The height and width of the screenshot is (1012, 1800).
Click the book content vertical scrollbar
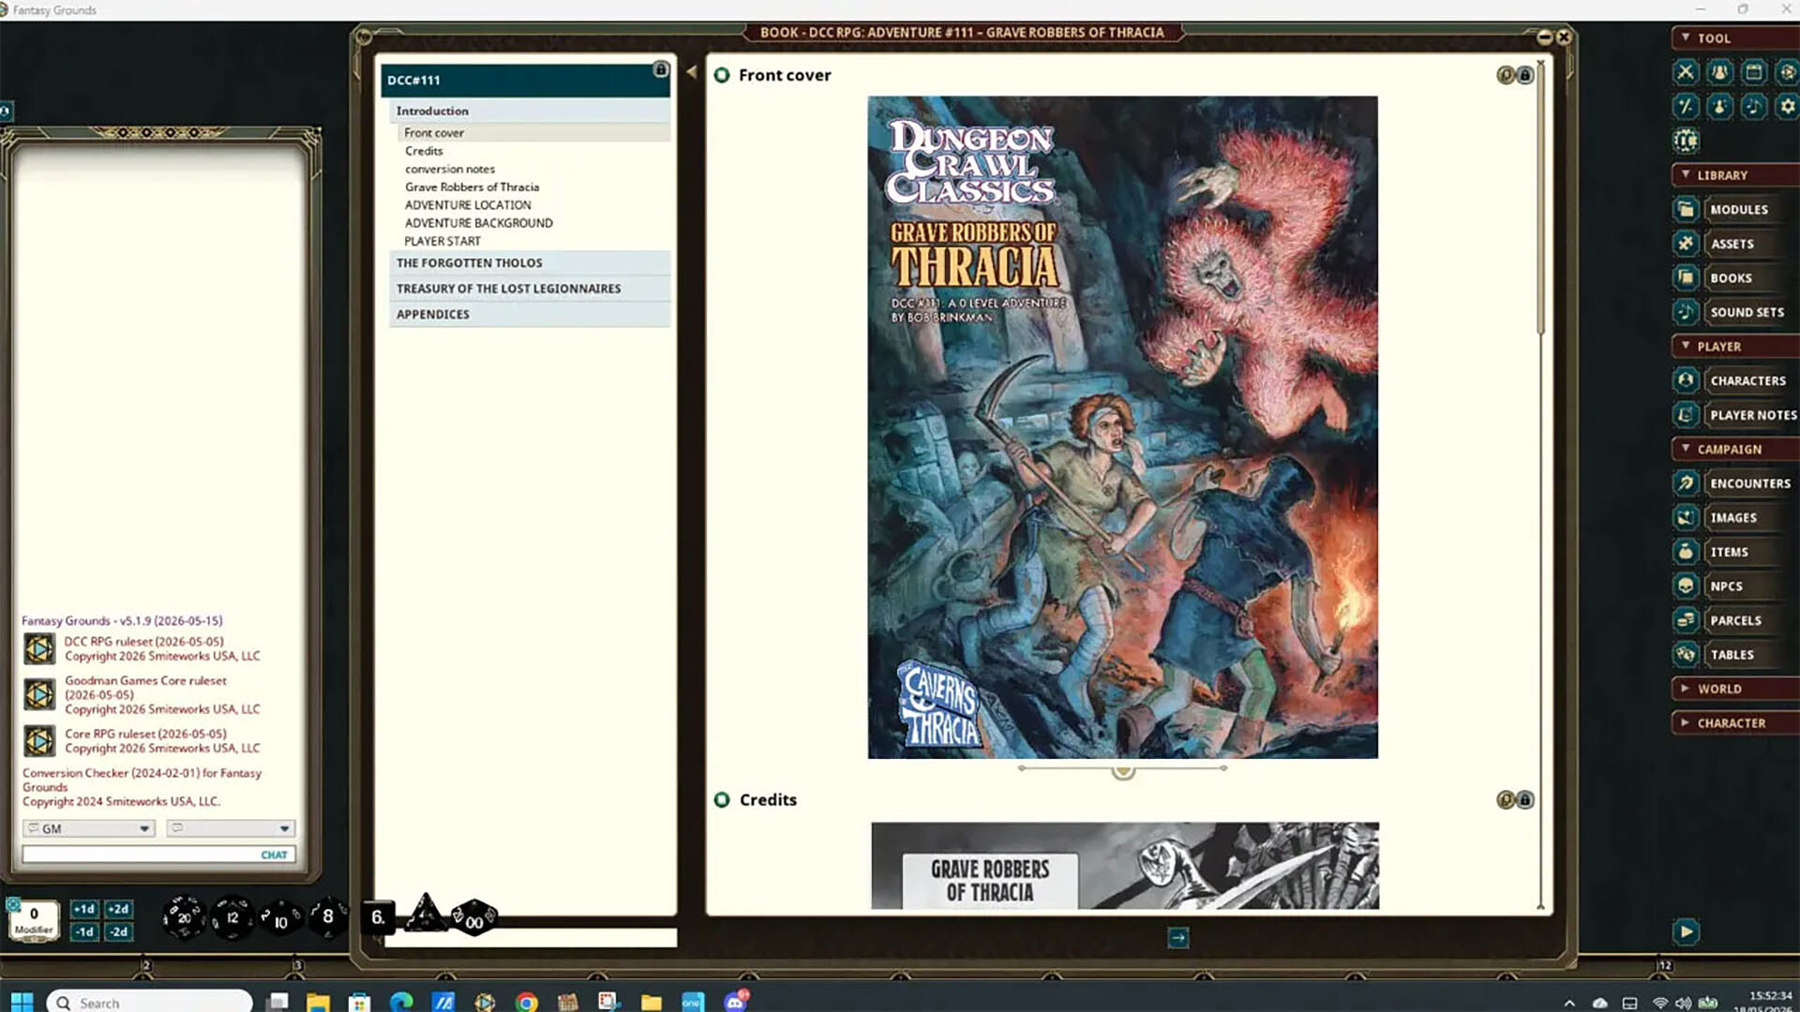point(1540,197)
